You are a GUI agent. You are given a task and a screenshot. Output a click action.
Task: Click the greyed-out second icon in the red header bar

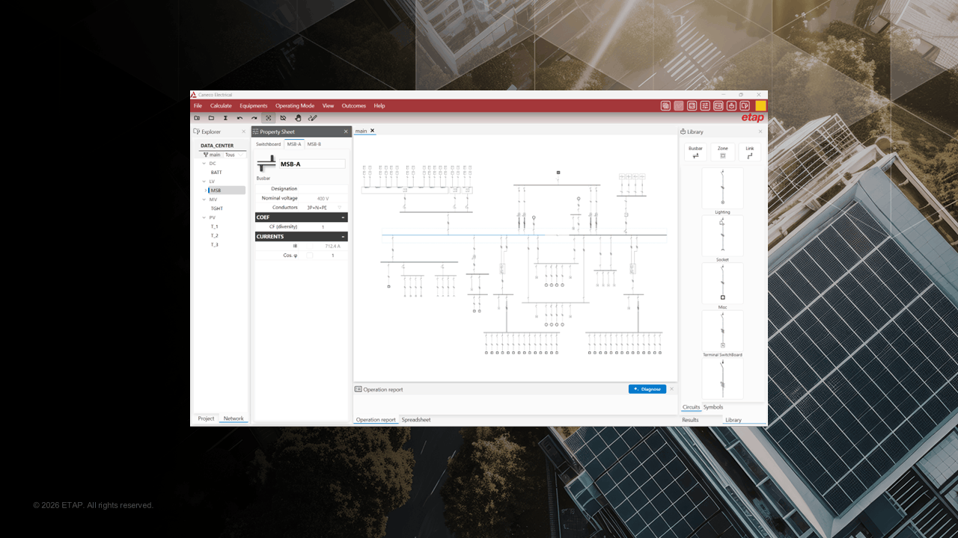coord(679,106)
